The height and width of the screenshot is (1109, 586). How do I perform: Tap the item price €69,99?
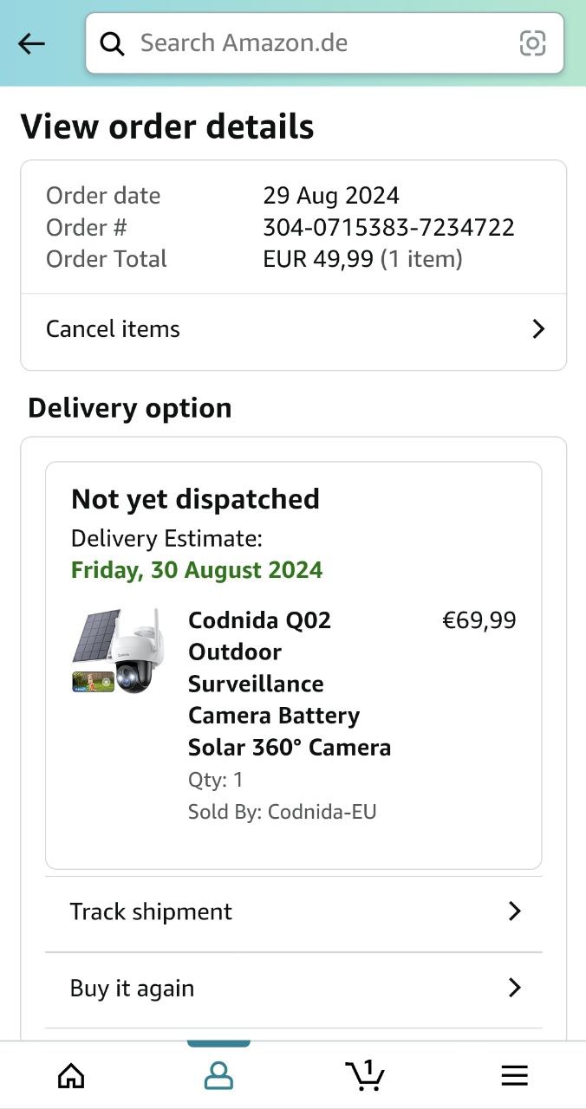coord(479,620)
